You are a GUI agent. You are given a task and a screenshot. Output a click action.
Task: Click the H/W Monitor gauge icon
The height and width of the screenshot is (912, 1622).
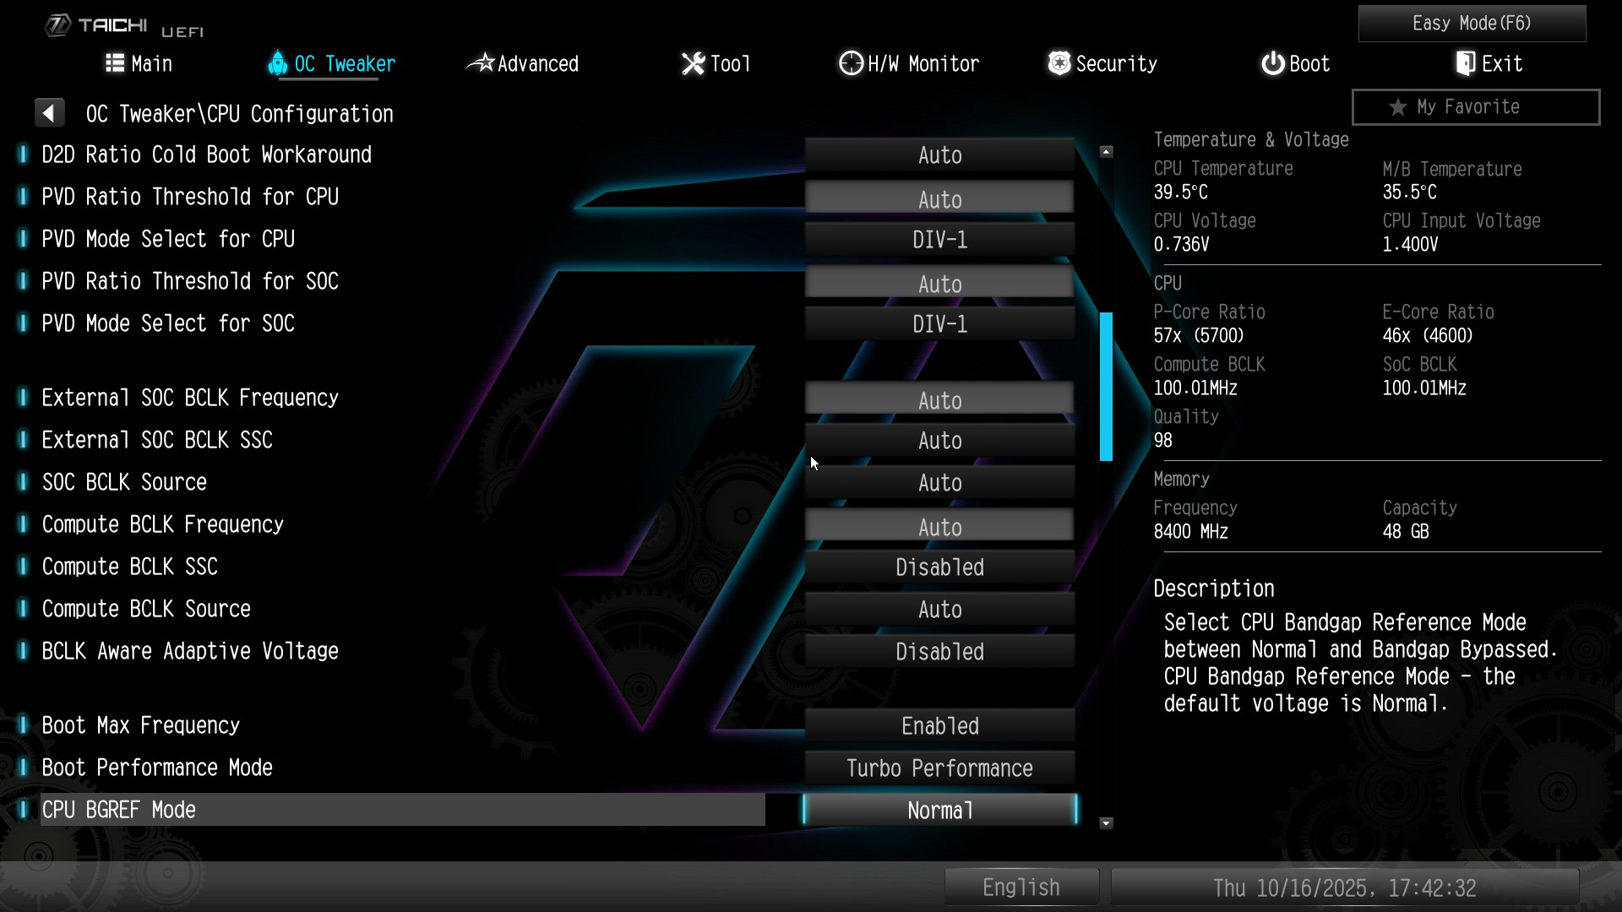click(851, 63)
